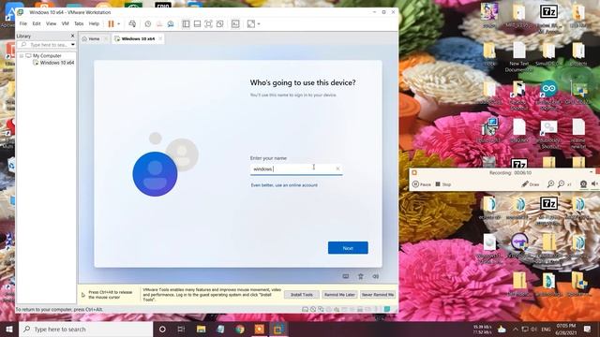Click the Windows Start button
This screenshot has height=337, width=600.
pyautogui.click(x=9, y=329)
